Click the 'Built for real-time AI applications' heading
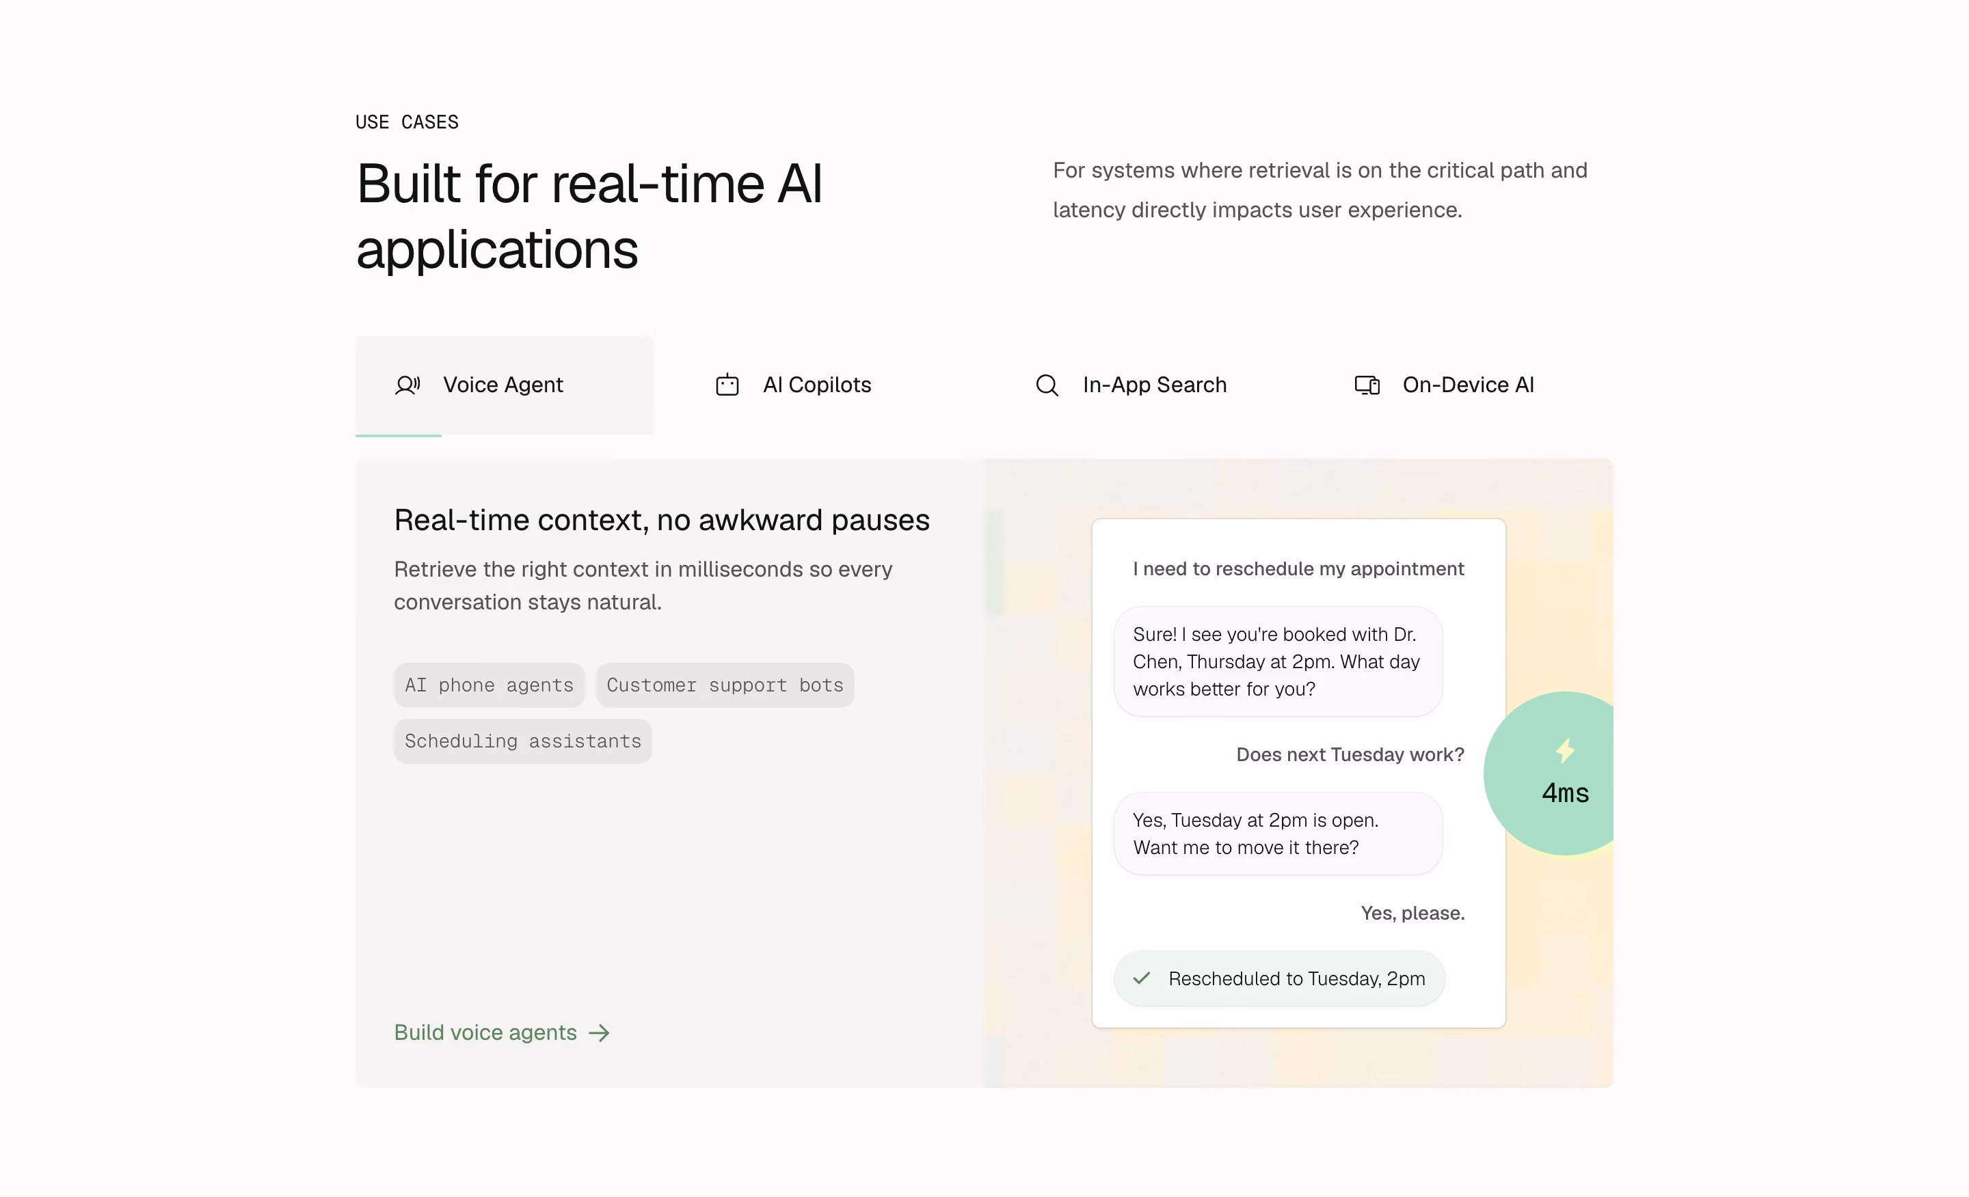This screenshot has width=1969, height=1197. point(589,217)
